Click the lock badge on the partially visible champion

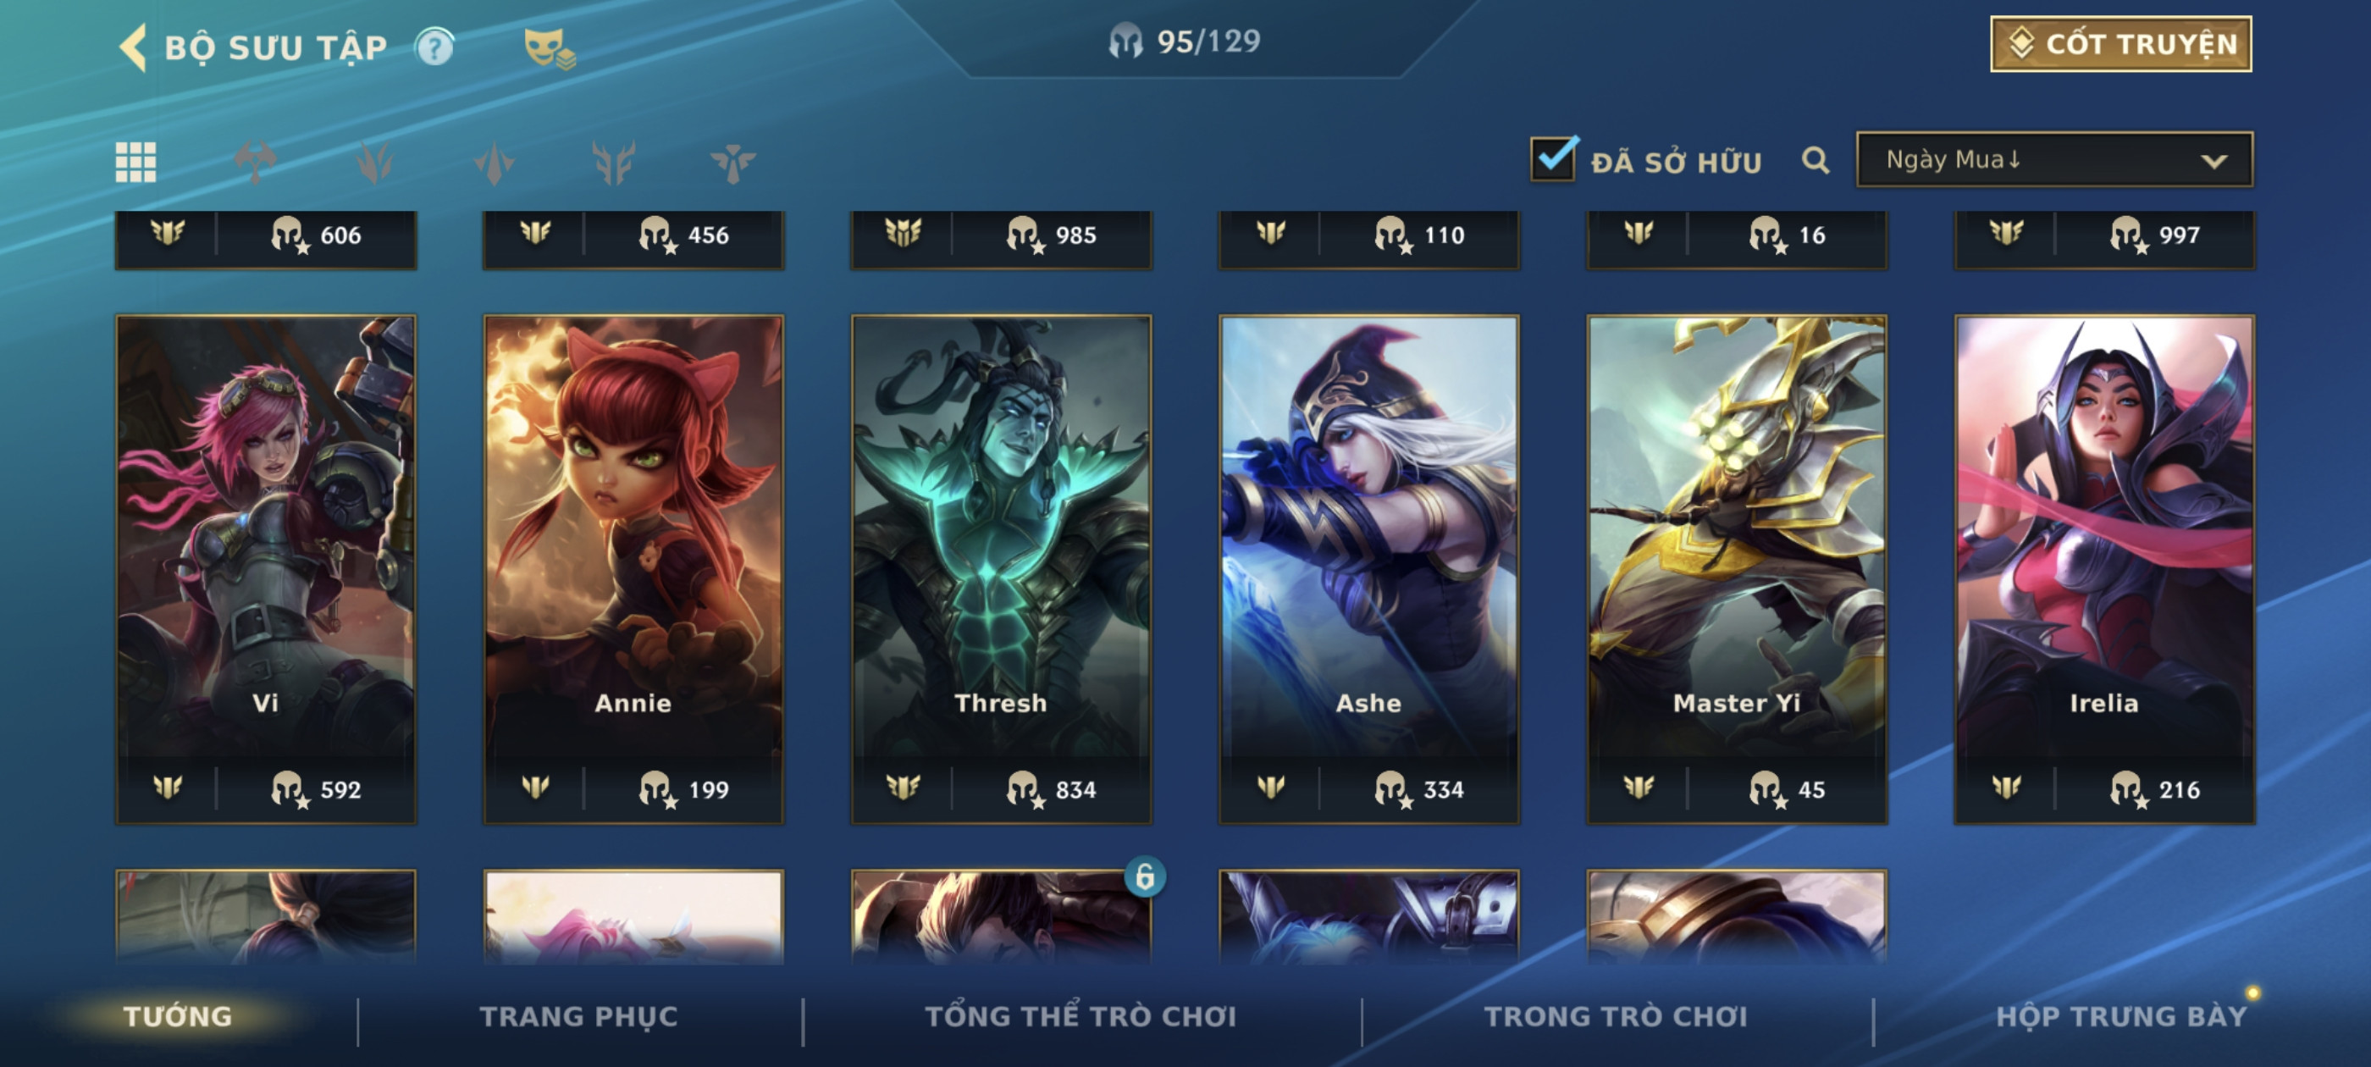pos(1145,876)
